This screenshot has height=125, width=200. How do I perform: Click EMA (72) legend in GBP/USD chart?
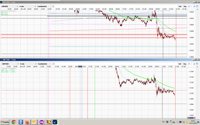[x=8, y=70]
